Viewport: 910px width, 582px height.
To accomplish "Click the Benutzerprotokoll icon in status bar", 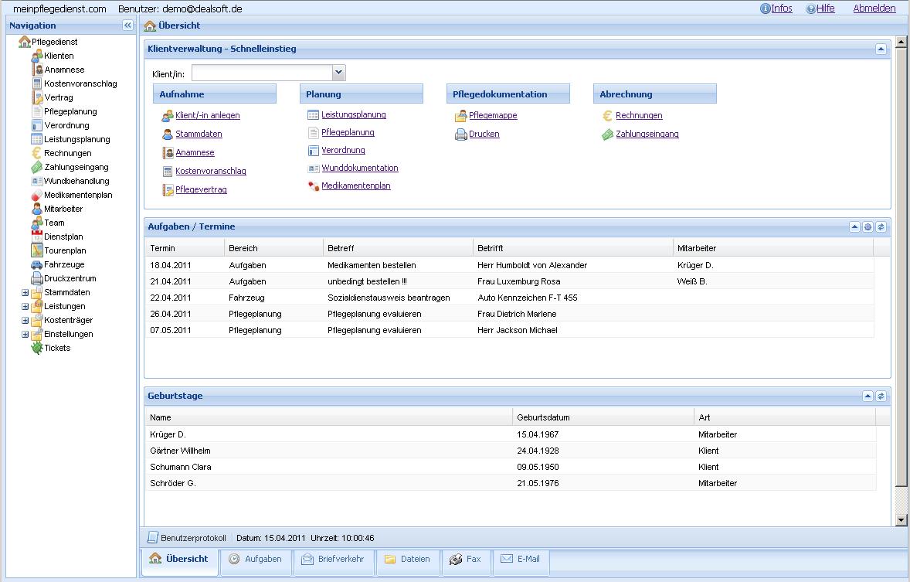I will [x=153, y=538].
